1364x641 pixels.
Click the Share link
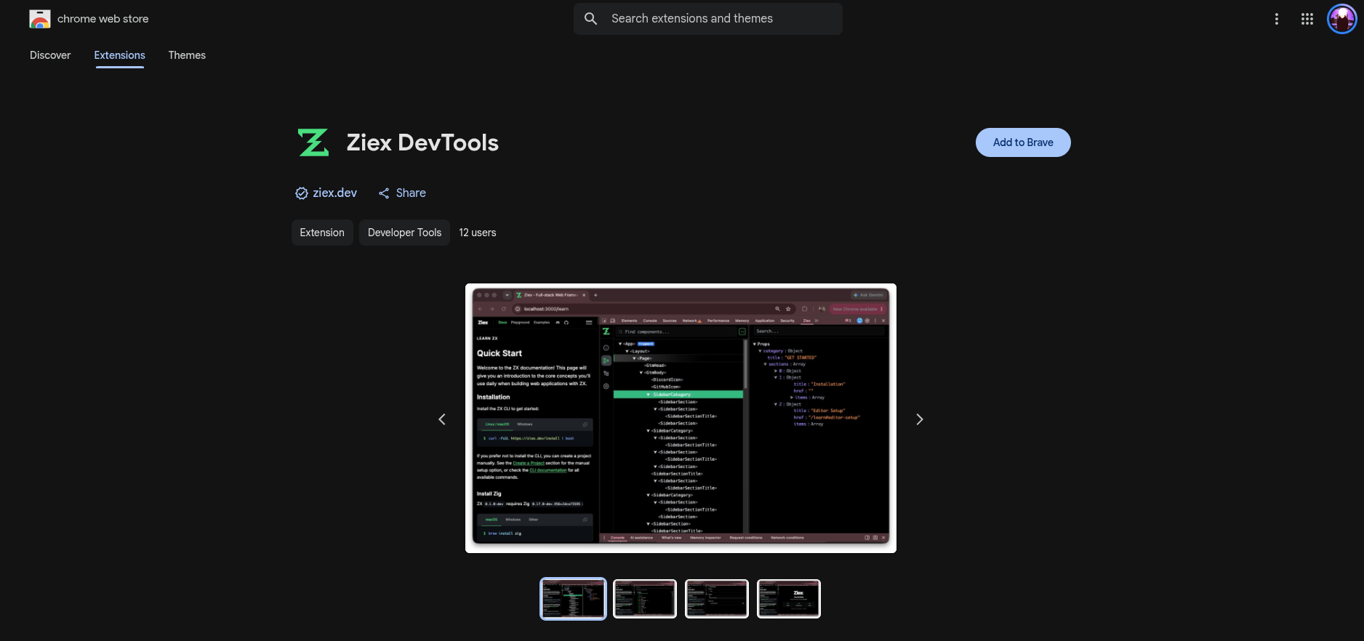point(411,193)
